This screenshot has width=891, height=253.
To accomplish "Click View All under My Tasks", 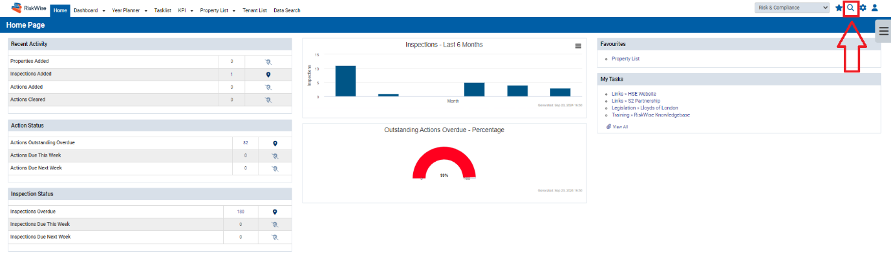I will [620, 127].
